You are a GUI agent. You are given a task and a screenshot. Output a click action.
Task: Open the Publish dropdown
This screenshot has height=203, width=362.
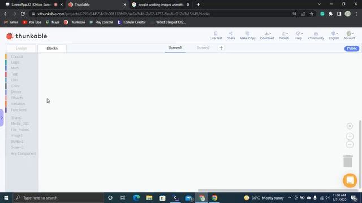point(284,36)
